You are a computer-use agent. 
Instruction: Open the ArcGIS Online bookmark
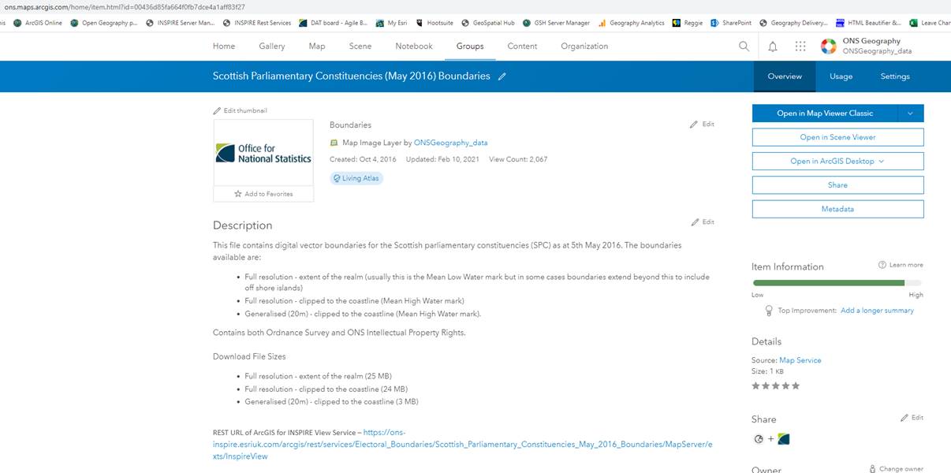(38, 23)
